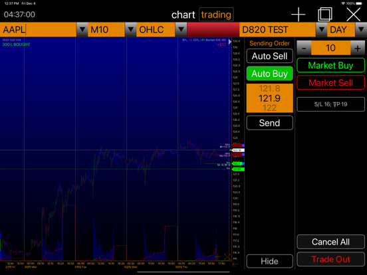Viewport: 367px width, 275px height.
Task: Tap the plus icon to add chart
Action: coord(298,15)
